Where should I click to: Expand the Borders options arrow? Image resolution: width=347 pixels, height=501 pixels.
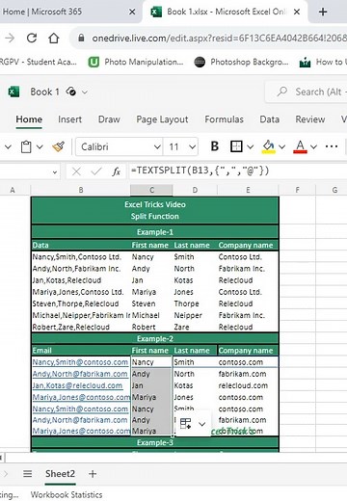tap(251, 146)
